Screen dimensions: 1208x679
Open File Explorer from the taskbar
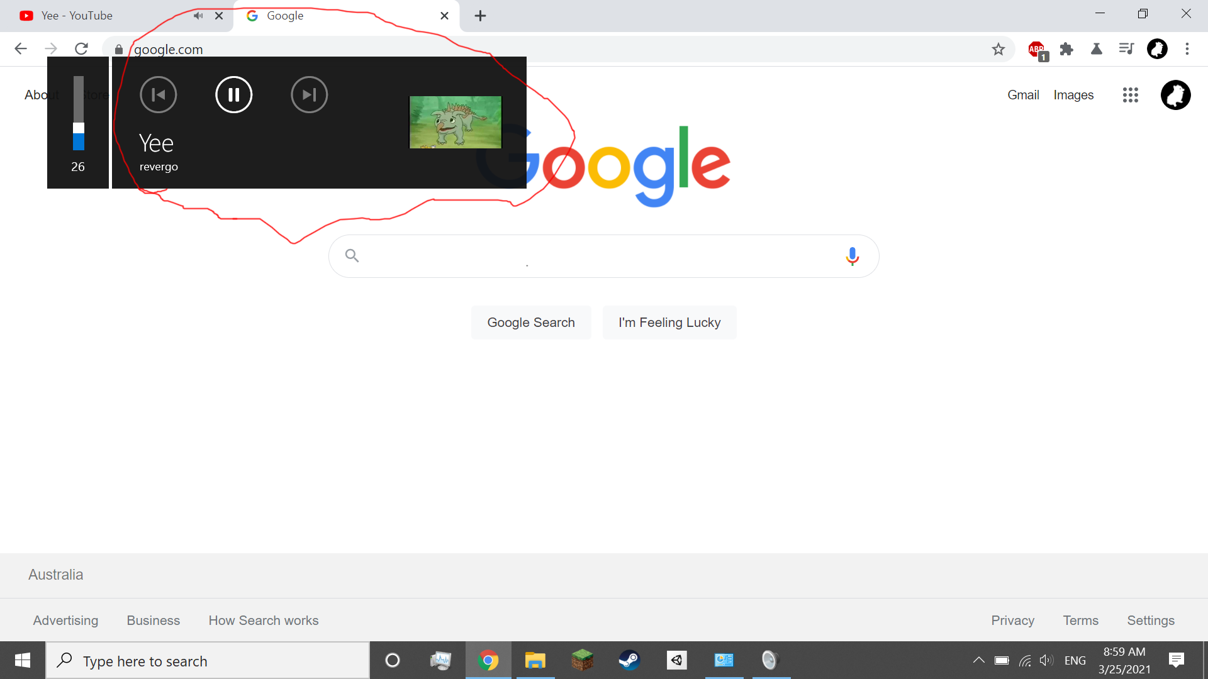pos(535,660)
